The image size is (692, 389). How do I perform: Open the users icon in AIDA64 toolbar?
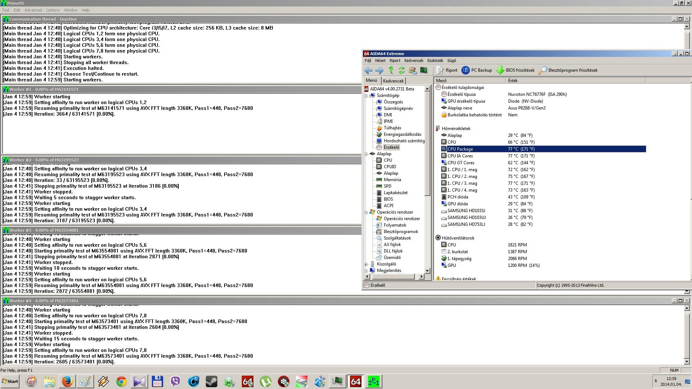click(413, 70)
